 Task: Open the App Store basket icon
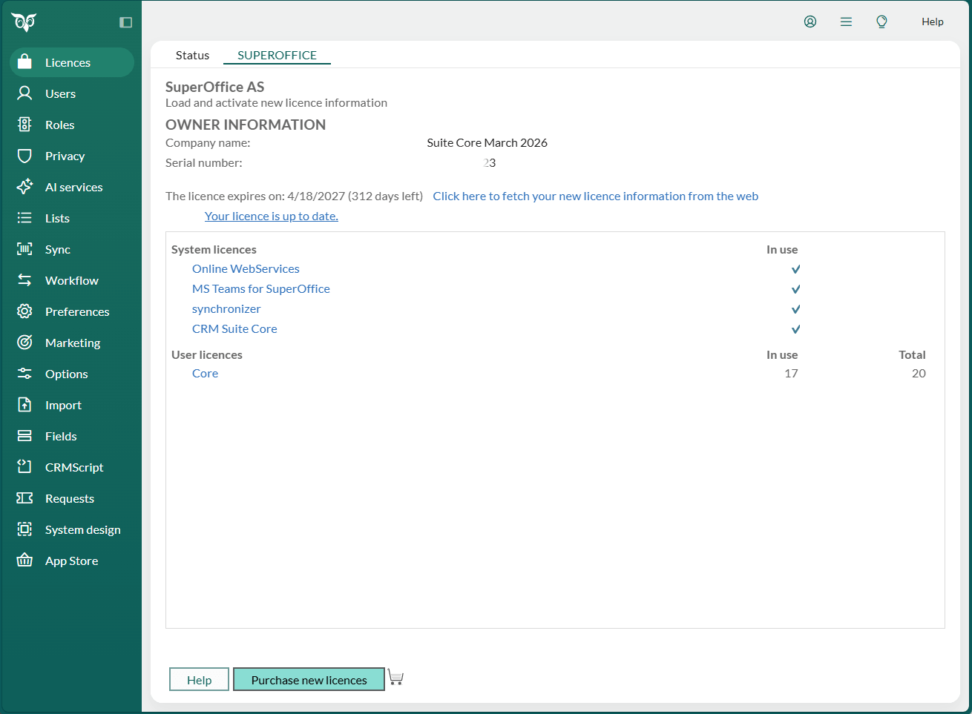pyautogui.click(x=24, y=561)
